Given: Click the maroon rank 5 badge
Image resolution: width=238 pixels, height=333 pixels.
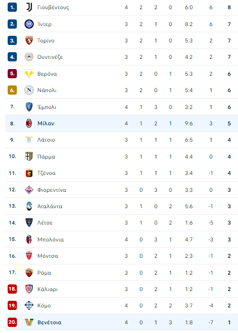Looking at the screenshot, I should tap(12, 74).
